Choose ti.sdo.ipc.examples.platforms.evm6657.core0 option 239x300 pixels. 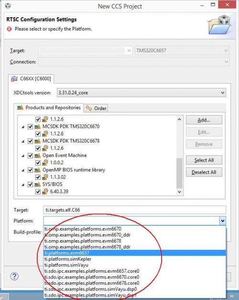[x=135, y=271]
